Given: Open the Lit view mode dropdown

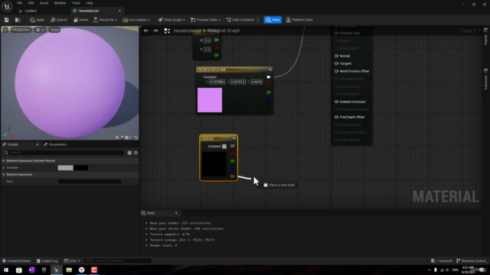Looking at the screenshot, I should coord(41,30).
